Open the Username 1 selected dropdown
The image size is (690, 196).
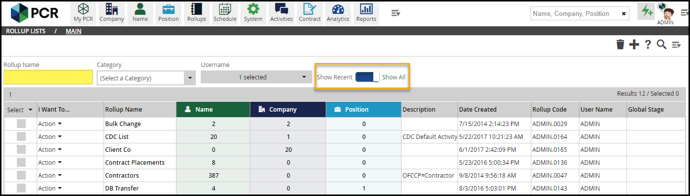(x=256, y=77)
